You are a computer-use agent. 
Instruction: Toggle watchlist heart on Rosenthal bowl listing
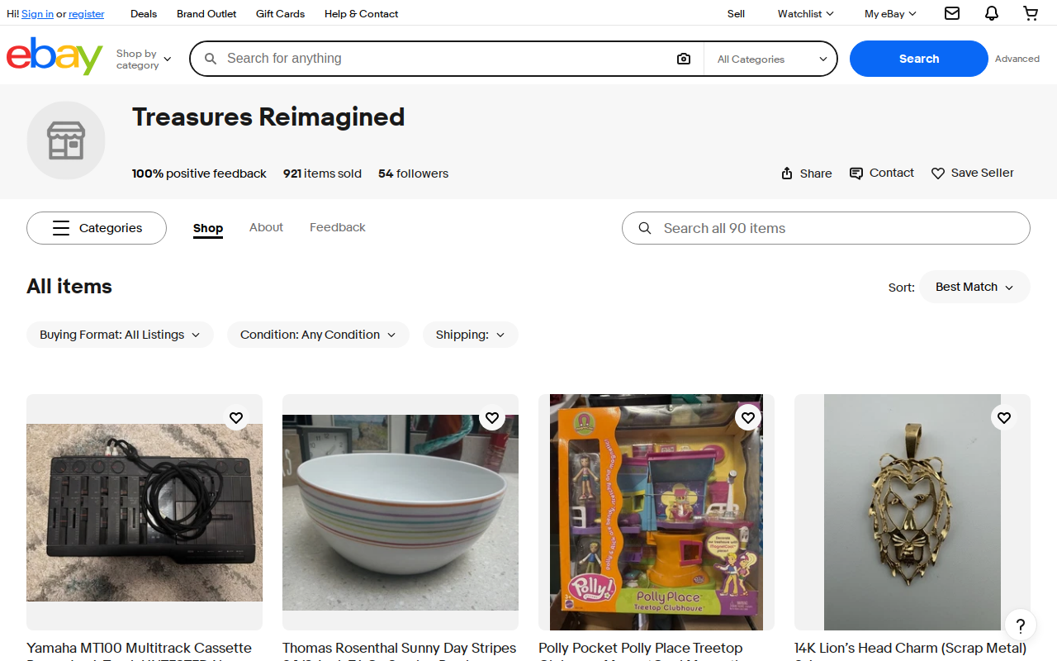point(492,418)
